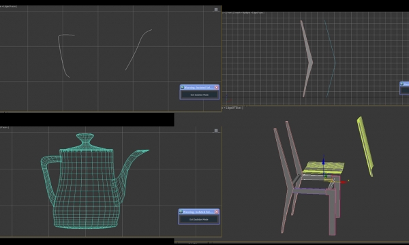Image resolution: width=409 pixels, height=245 pixels.
Task: Select the teapot lid knob wireframe
Action: click(85, 140)
